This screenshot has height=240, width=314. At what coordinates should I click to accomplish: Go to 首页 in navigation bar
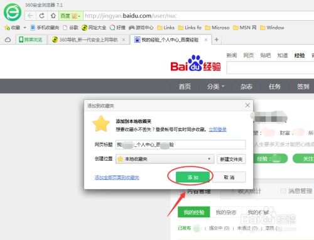[x=185, y=86]
